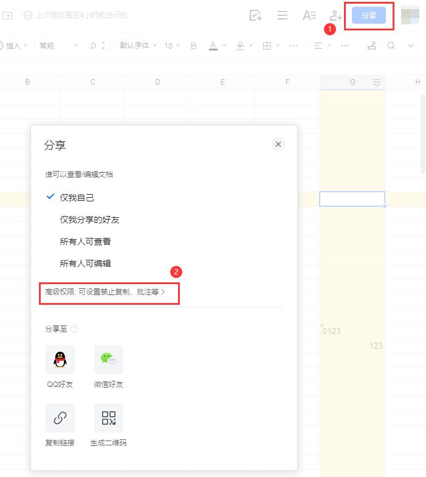Click the cell borders grid icon
The image size is (426, 477).
[x=267, y=46]
